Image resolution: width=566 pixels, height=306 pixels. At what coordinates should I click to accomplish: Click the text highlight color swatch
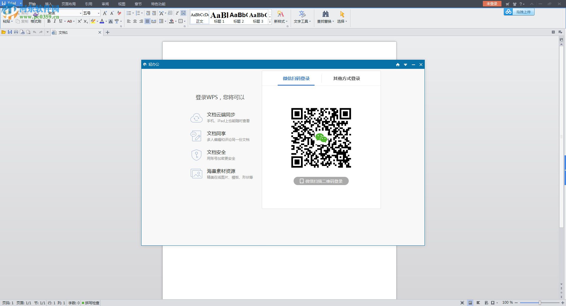point(93,21)
